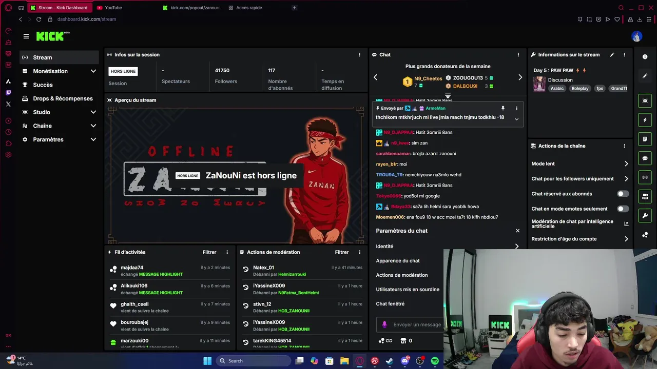Close the Paramètres du chat panel
The image size is (657, 369).
(517, 231)
